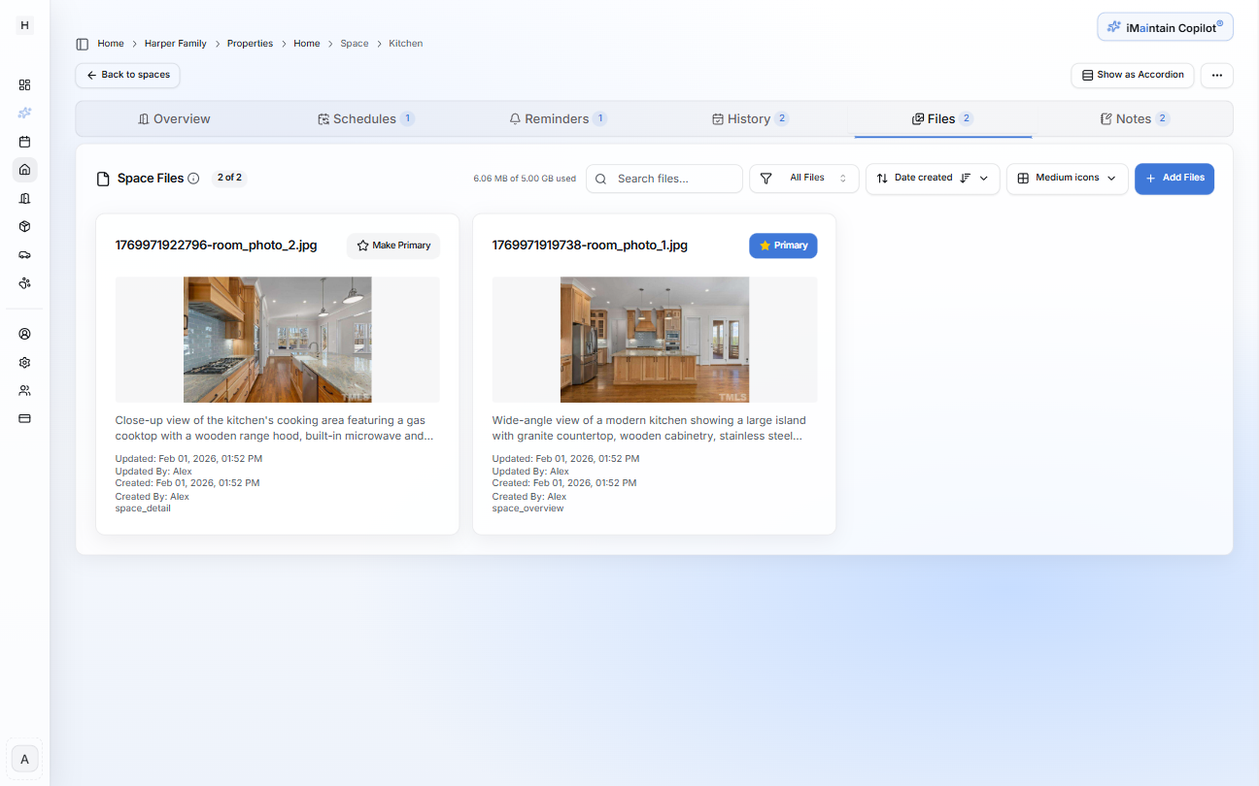1259x786 pixels.
Task: Open the package box icon in sidebar
Action: (x=24, y=226)
